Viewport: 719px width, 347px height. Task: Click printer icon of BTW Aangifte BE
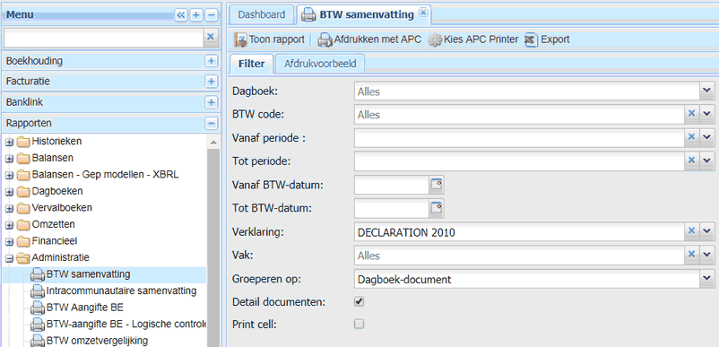38,308
